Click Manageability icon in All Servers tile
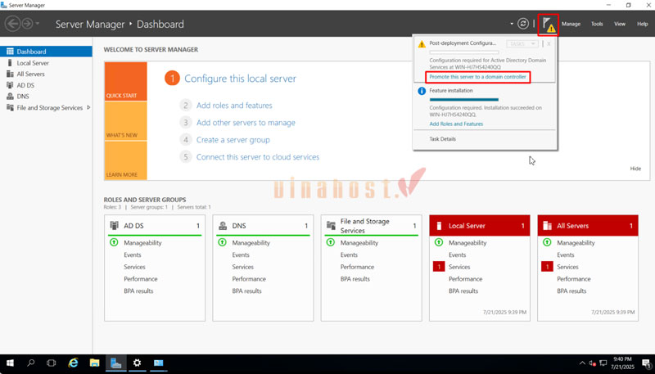The image size is (655, 374). pos(547,242)
